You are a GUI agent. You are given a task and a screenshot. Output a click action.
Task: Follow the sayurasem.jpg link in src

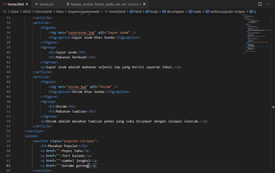[x=81, y=33]
